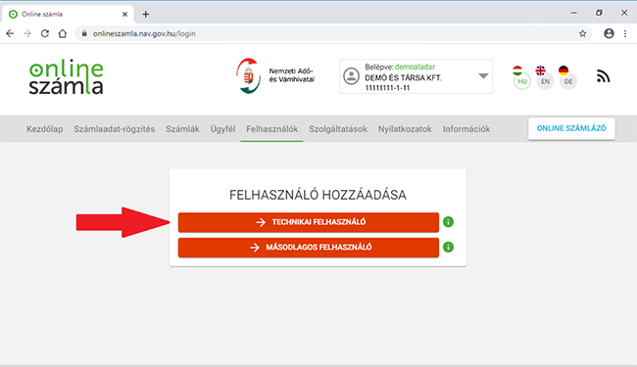Open the Ügyfél menu
The width and height of the screenshot is (637, 367).
tap(222, 129)
